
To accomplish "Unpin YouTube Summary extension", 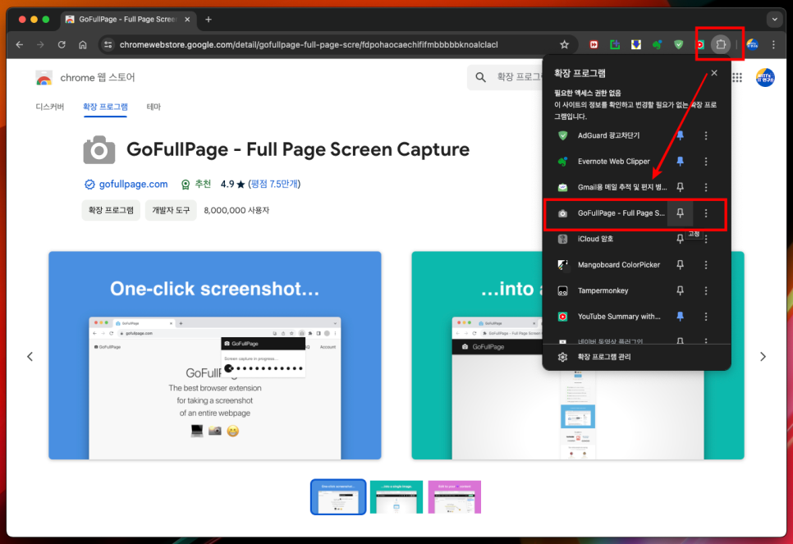I will click(x=680, y=316).
